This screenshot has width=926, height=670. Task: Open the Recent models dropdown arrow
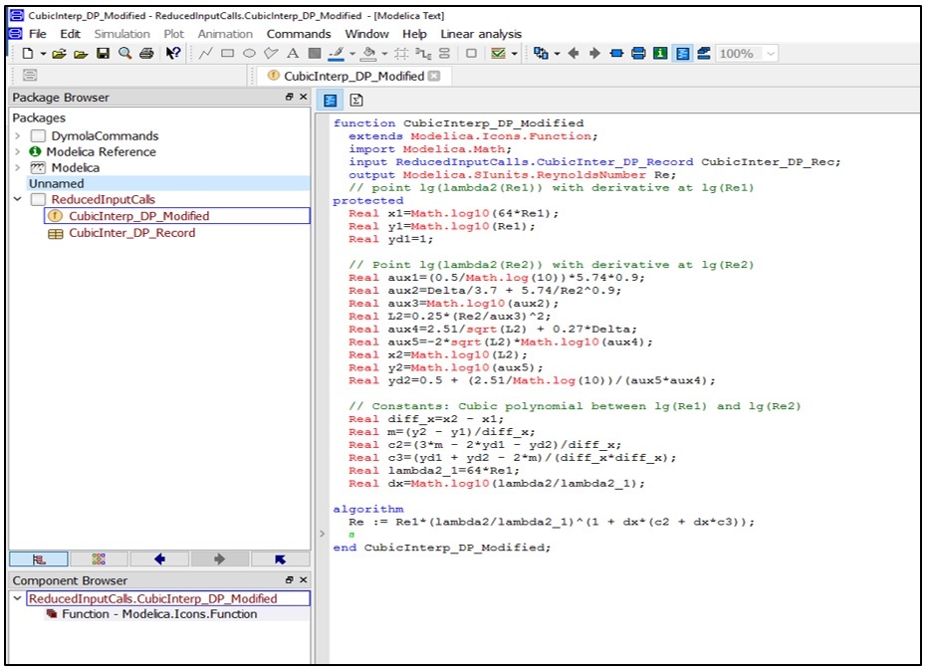[557, 54]
